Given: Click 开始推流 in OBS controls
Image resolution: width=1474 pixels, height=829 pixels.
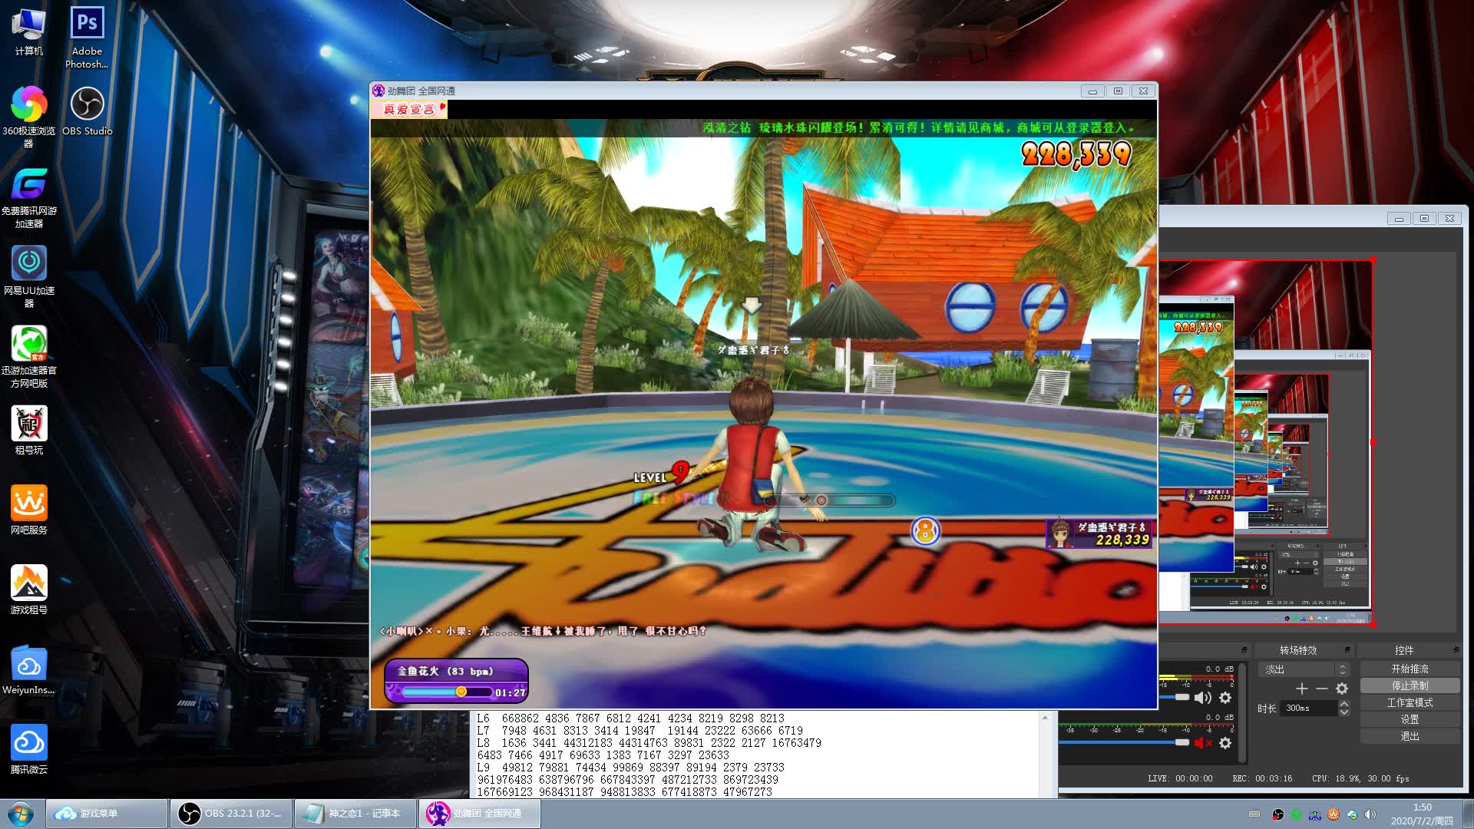Looking at the screenshot, I should 1410,669.
